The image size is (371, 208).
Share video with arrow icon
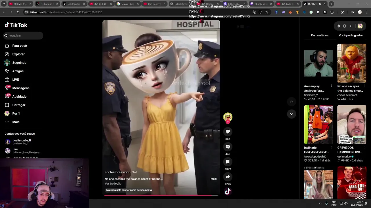[228, 177]
